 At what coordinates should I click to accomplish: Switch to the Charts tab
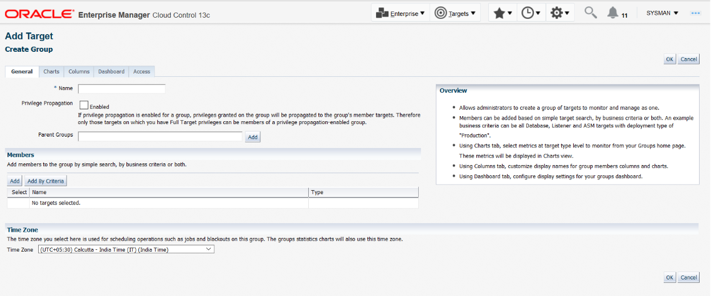pyautogui.click(x=51, y=72)
